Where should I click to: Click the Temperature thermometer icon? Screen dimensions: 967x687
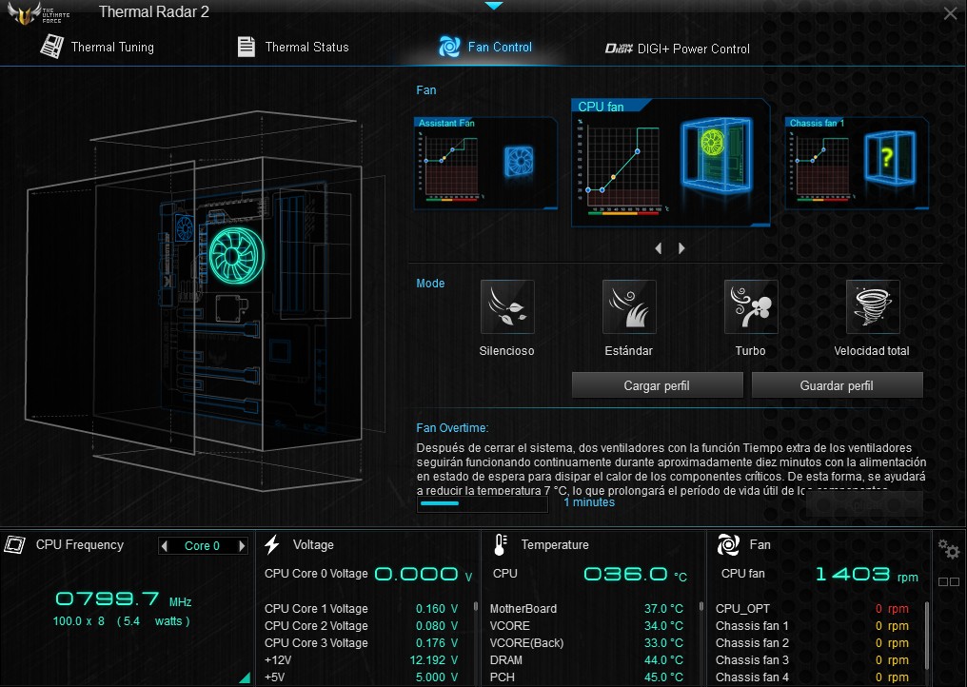pyautogui.click(x=500, y=544)
